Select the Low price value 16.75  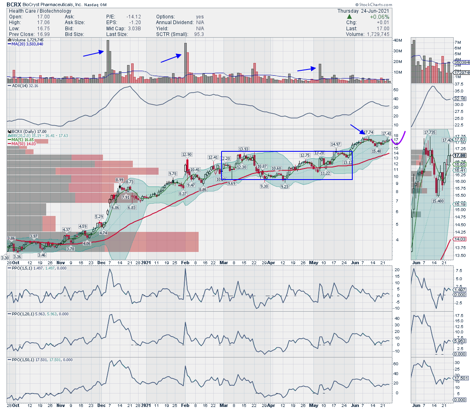coord(43,29)
